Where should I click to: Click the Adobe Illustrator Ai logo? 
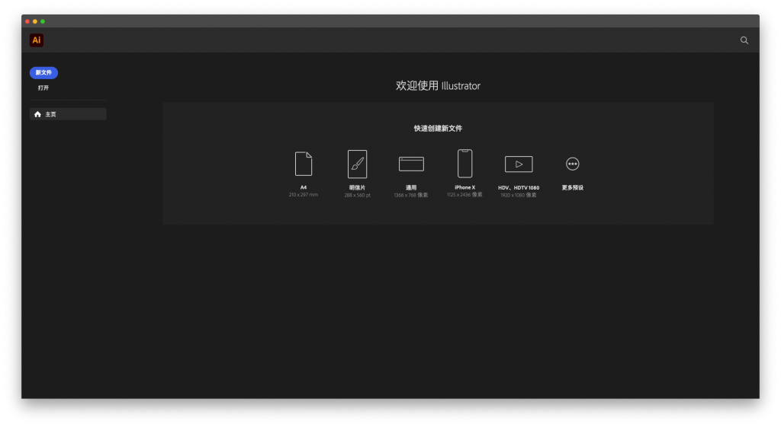[x=37, y=40]
